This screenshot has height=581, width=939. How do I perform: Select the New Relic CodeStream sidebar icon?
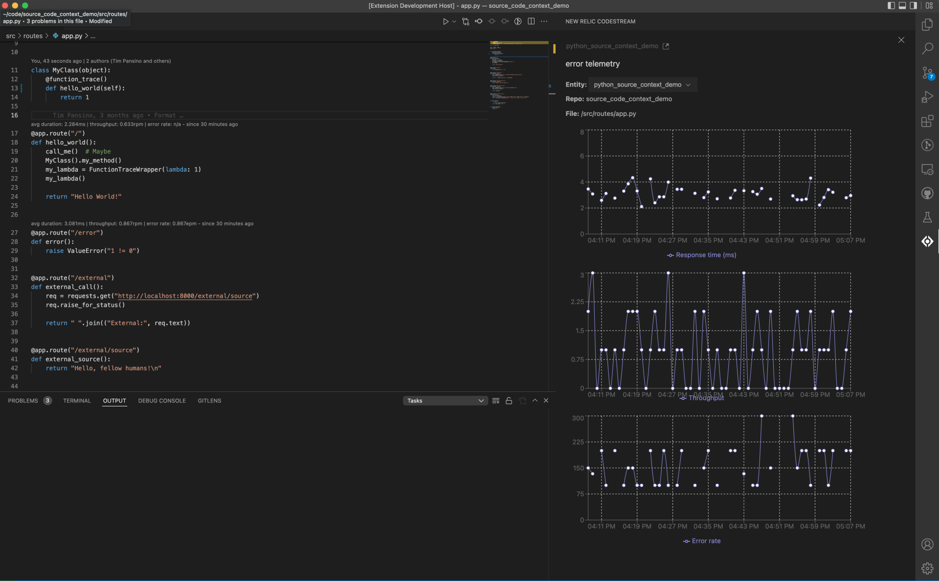click(x=927, y=241)
